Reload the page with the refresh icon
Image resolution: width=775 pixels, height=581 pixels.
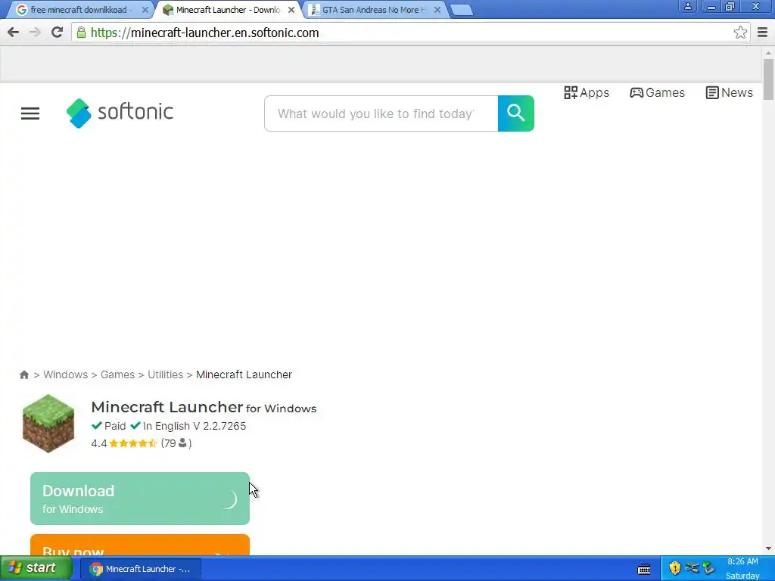58,33
